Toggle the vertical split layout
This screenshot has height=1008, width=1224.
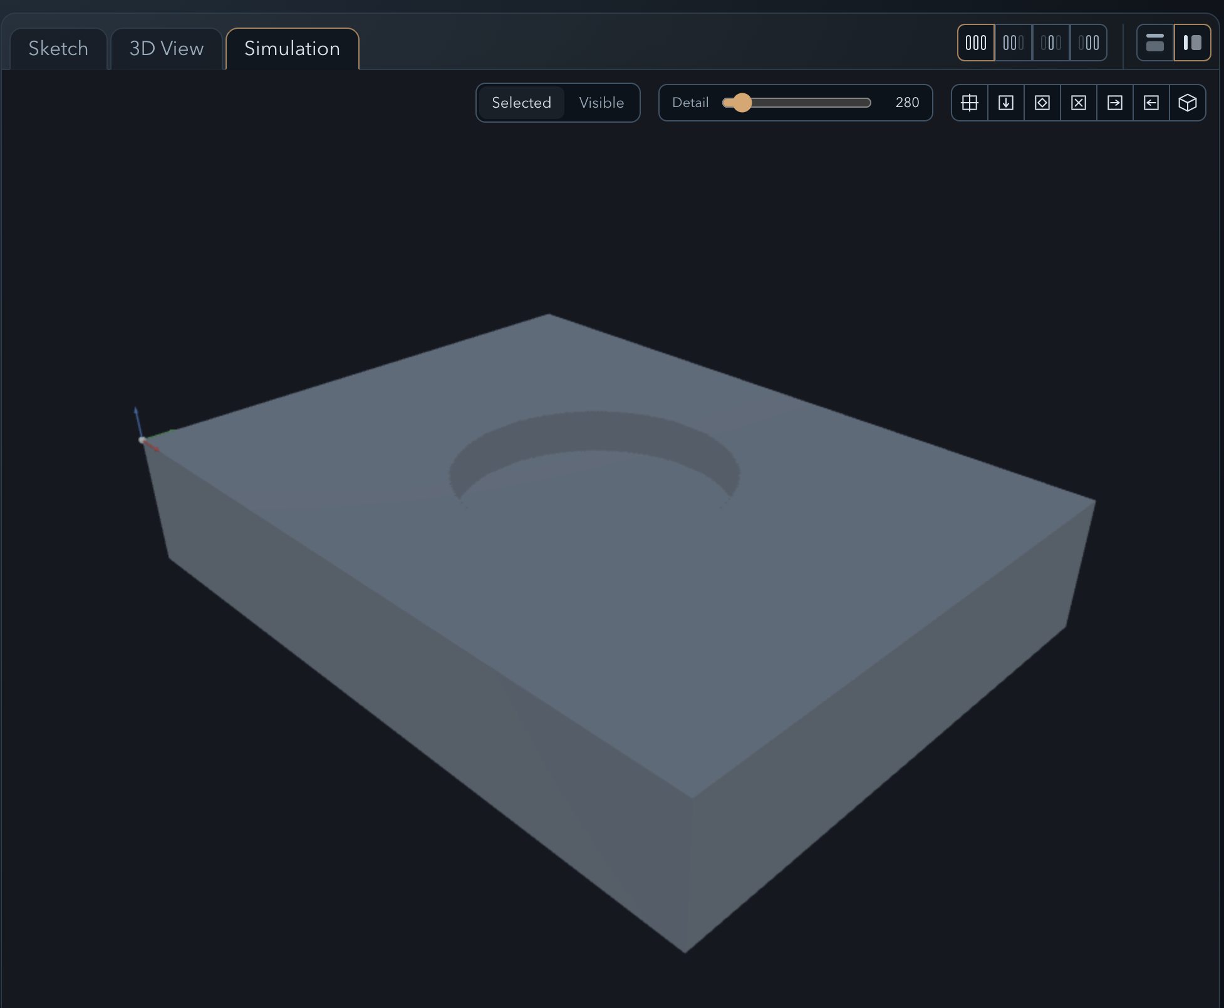point(1191,43)
